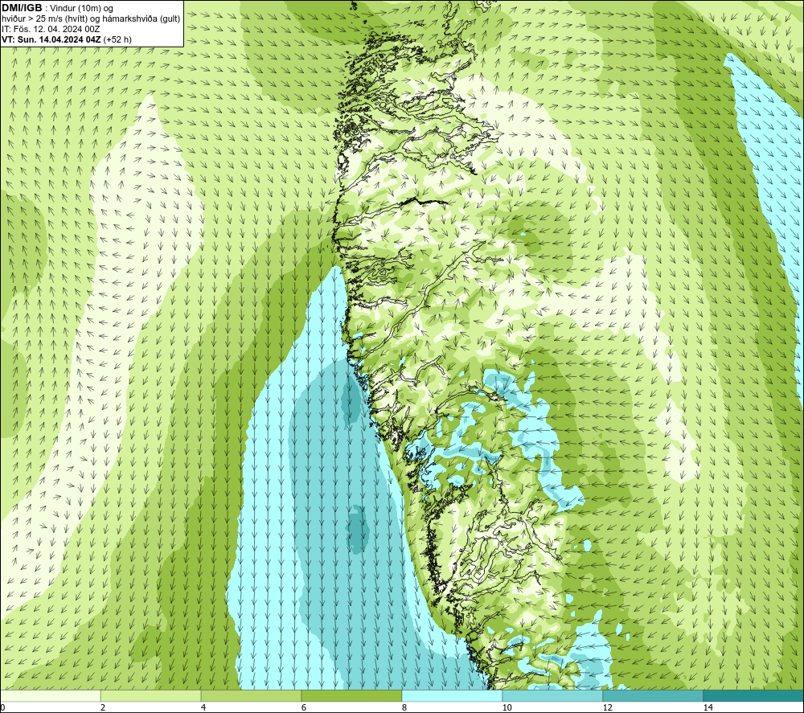Click the 'DMI/IGB' title text

22,8
